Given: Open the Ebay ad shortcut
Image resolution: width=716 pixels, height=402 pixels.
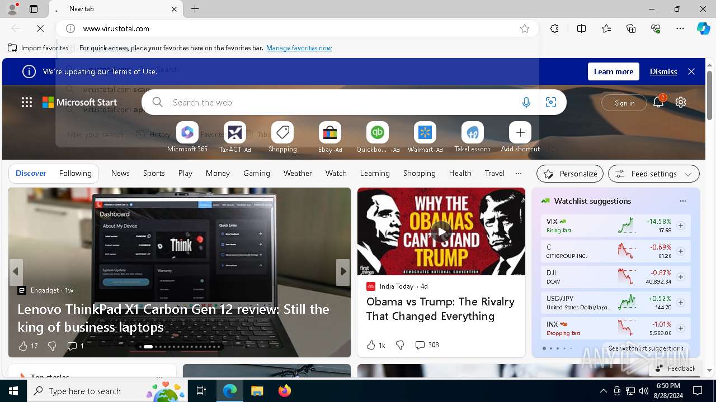Looking at the screenshot, I should tap(330, 132).
